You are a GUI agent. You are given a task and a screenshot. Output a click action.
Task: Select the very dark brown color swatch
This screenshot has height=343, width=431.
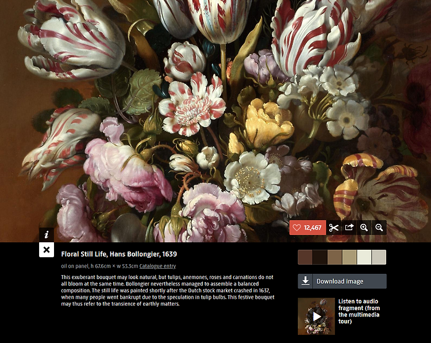[x=320, y=257]
